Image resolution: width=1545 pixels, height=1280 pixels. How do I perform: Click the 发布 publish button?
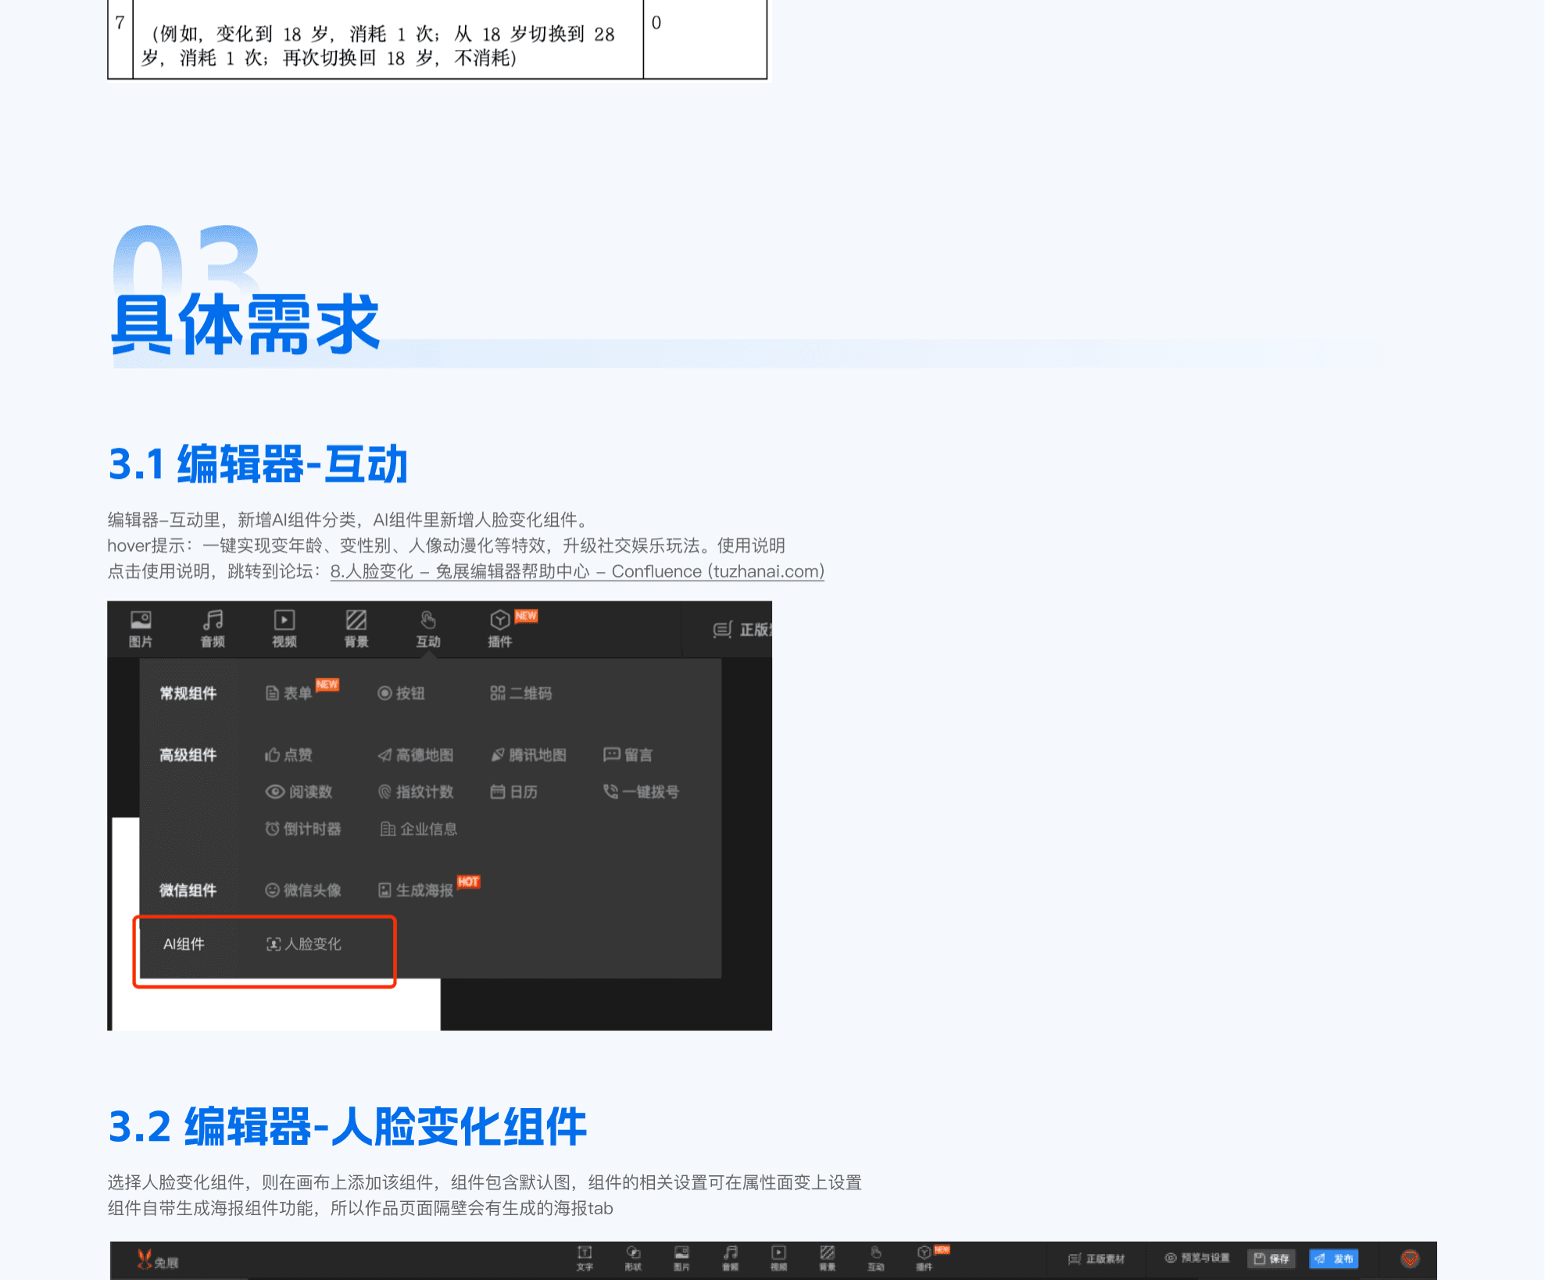1334,1258
